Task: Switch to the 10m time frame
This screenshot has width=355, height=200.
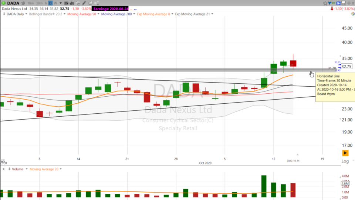Action: pos(30,3)
